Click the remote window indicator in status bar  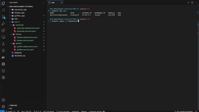tap(2, 111)
